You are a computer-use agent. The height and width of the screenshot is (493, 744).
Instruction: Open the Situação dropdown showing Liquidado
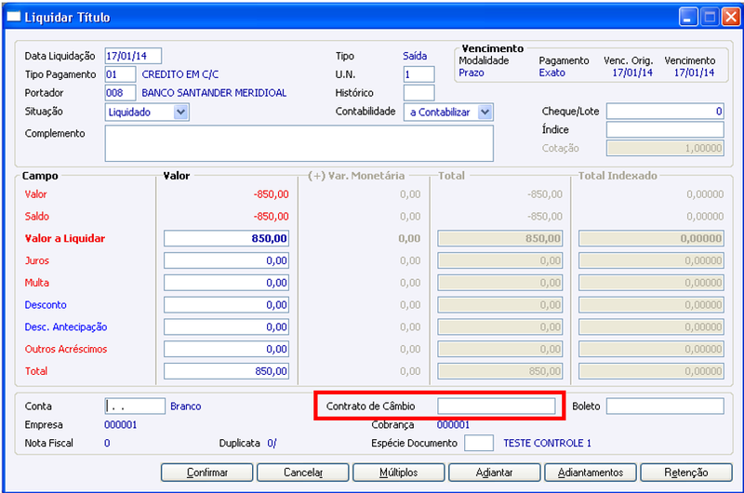(x=147, y=113)
